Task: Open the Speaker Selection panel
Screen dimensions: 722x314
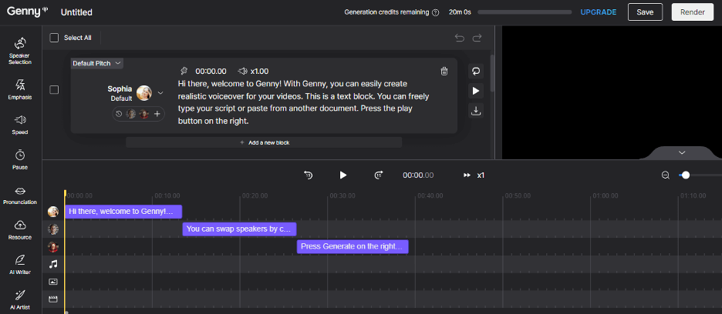Action: [20, 51]
